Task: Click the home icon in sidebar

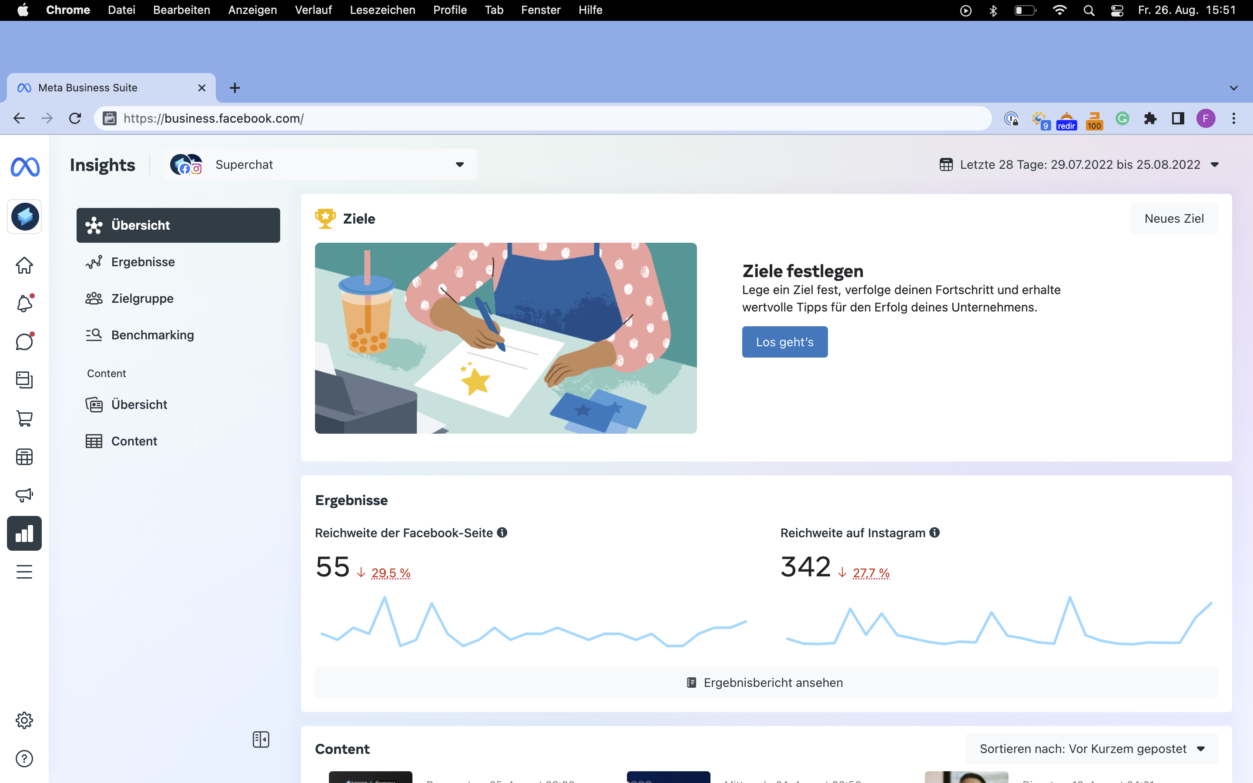Action: (24, 265)
